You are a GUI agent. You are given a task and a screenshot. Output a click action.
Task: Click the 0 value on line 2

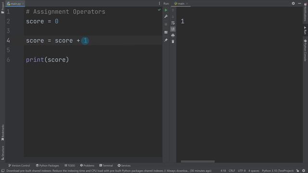57,21
